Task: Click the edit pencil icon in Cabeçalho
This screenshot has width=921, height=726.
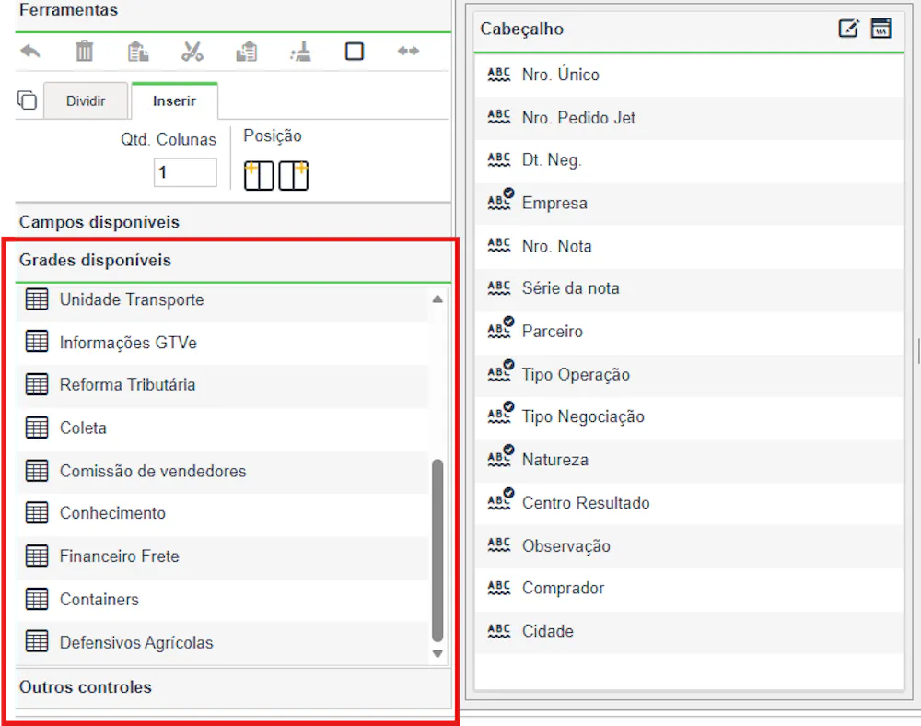Action: (848, 29)
